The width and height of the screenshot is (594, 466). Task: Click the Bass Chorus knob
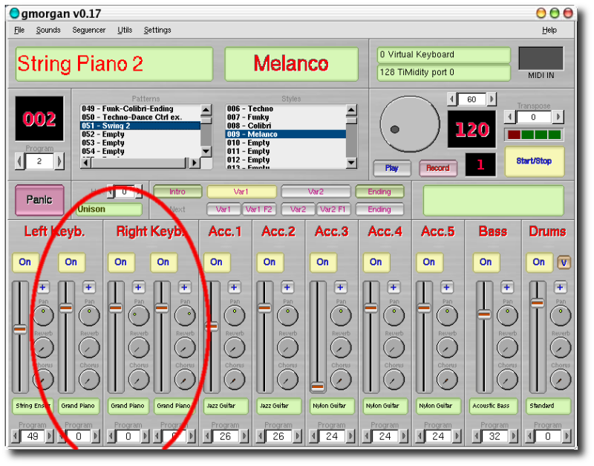coord(507,379)
